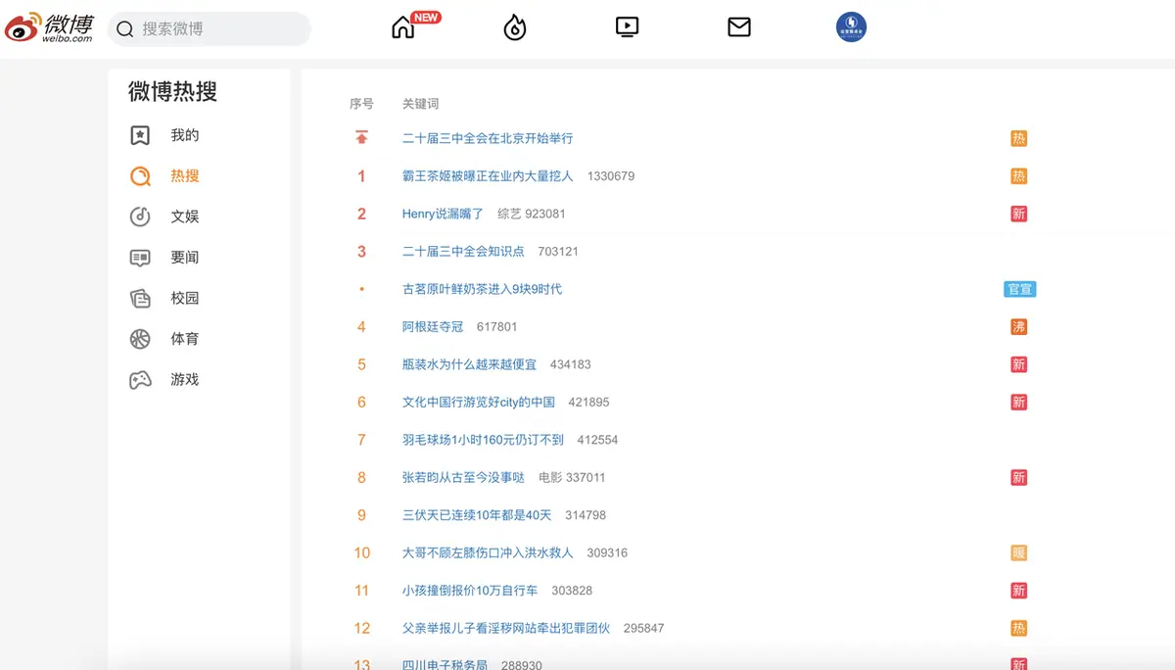This screenshot has width=1175, height=670.
Task: Select the 校园 campus icon
Action: [140, 298]
